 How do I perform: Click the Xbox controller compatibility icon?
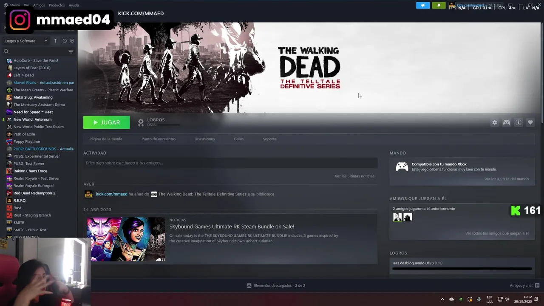coord(402,167)
